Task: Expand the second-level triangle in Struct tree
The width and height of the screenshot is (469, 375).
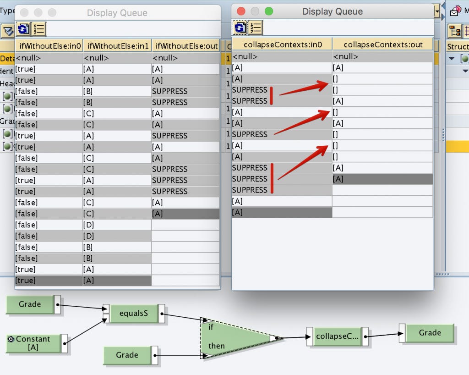Action: coord(465,71)
